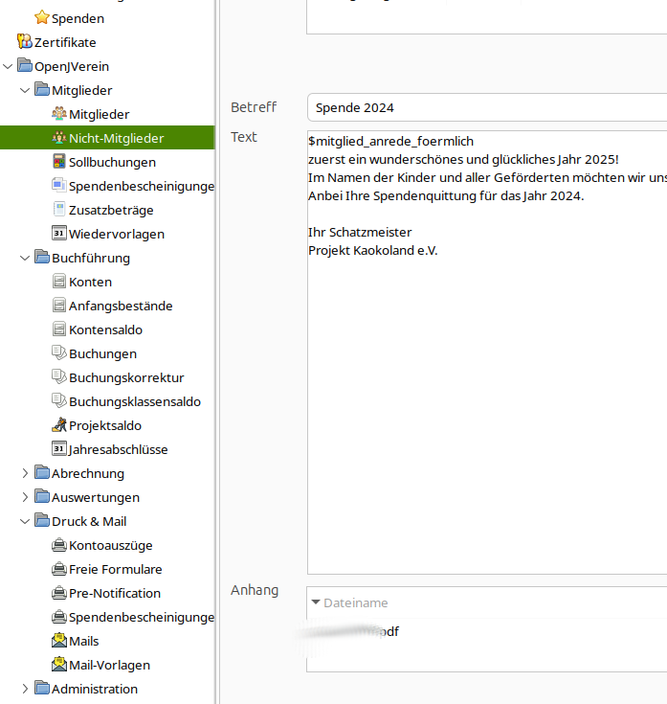Collapse the Druck & Mail folder node
This screenshot has height=704, width=667.
[x=25, y=521]
